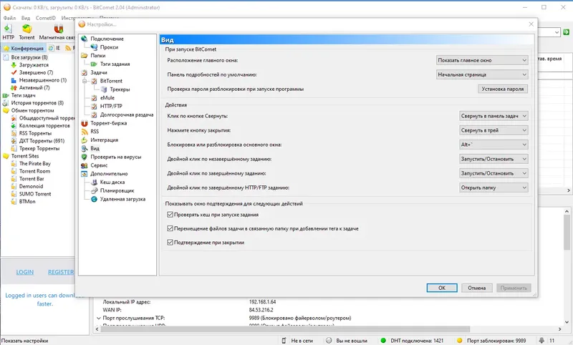Open the Папки settings item

click(98, 56)
